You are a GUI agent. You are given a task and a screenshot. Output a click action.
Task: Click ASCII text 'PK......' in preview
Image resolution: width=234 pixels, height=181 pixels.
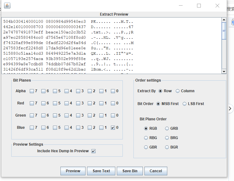pyautogui.click(x=101, y=22)
